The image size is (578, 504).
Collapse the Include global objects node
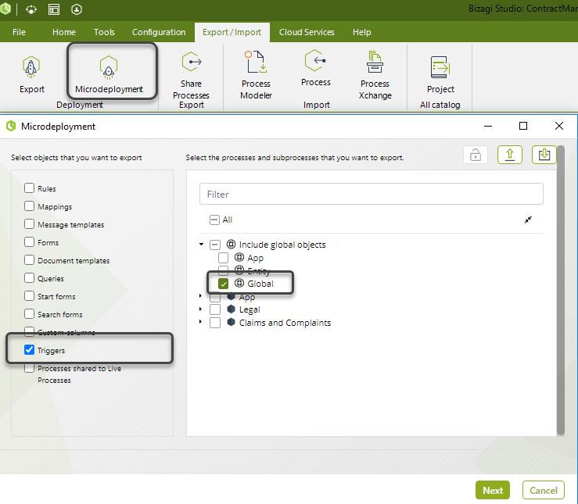click(x=201, y=244)
